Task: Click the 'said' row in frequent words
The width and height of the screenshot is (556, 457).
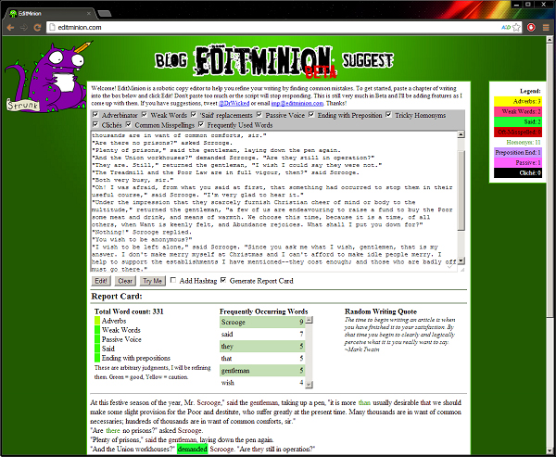Action: [x=262, y=335]
